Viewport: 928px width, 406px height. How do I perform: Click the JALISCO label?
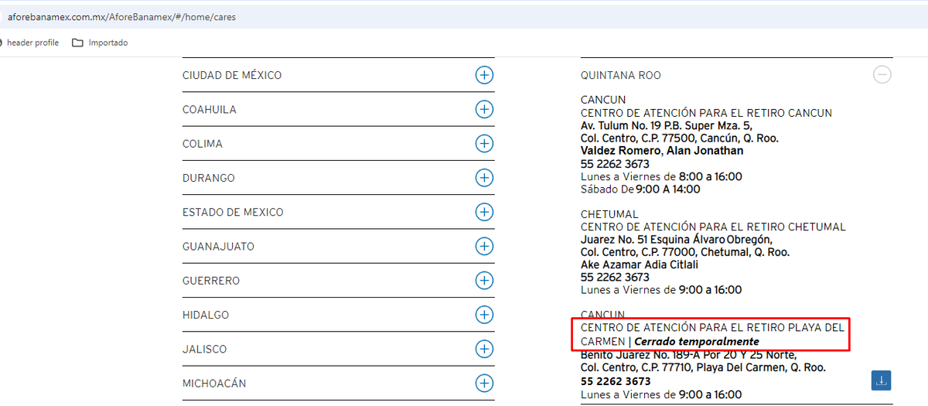[x=205, y=349]
